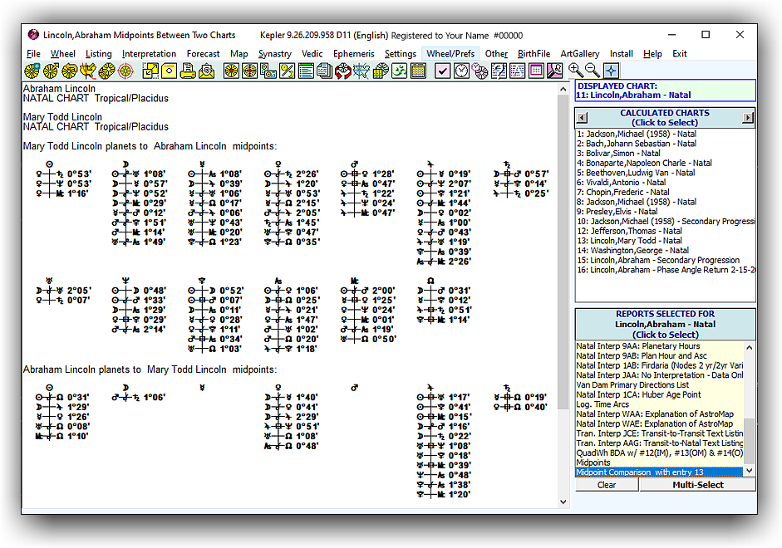Zoom out with minus magnifier icon
Image resolution: width=782 pixels, height=548 pixels.
click(x=593, y=71)
